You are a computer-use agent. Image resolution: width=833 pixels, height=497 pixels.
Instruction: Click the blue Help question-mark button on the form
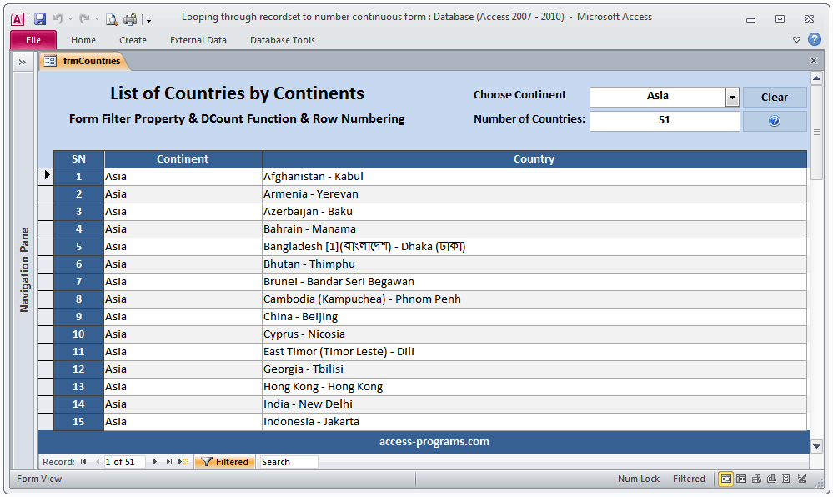click(775, 121)
